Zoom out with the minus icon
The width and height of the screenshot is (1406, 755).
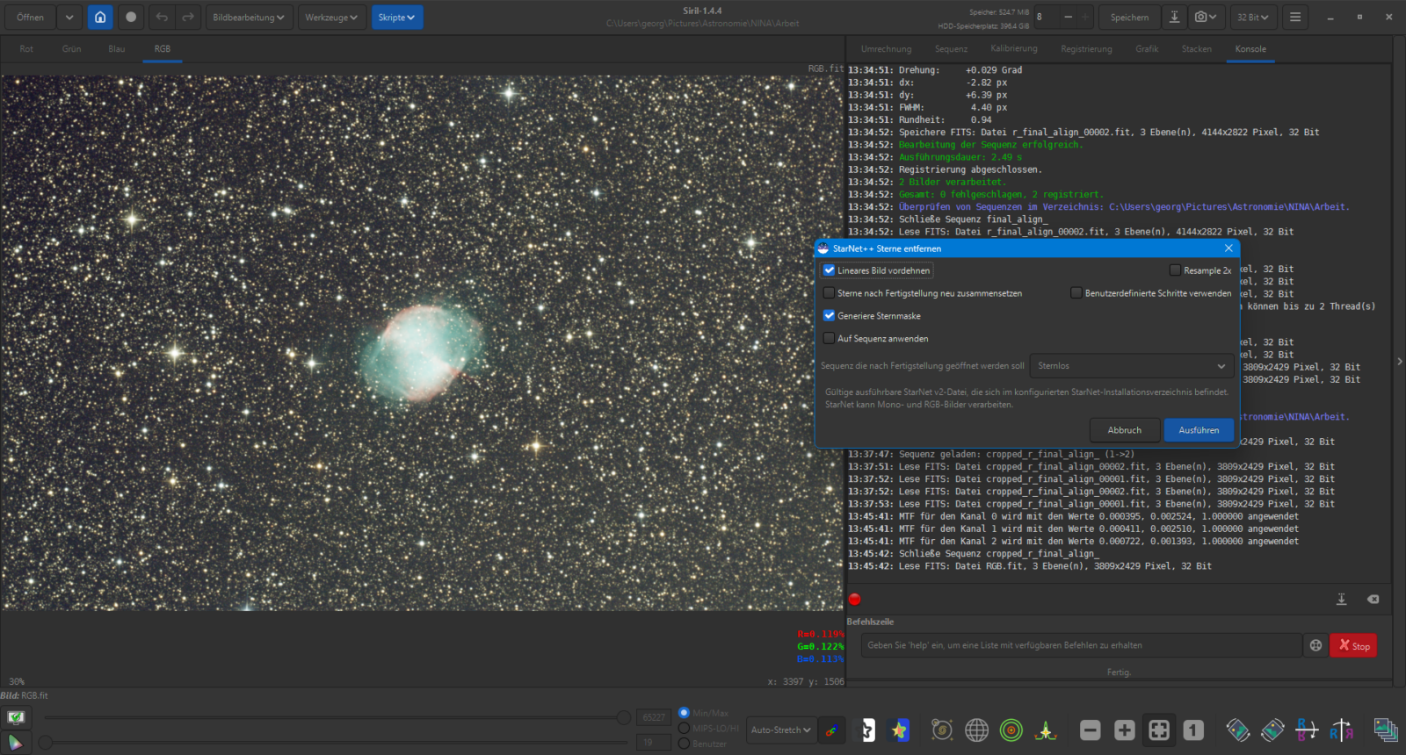(1091, 730)
